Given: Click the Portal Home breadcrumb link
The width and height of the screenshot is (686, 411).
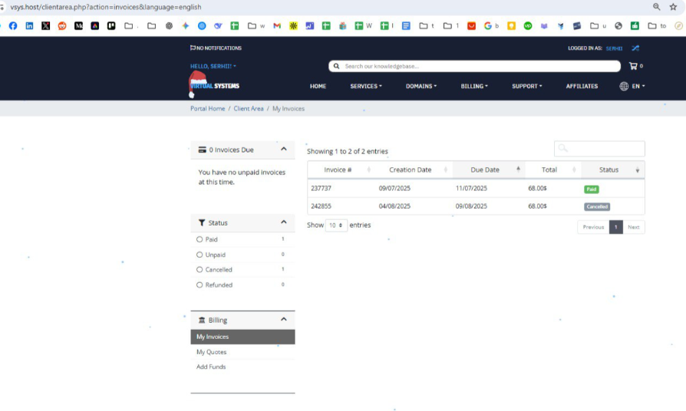Looking at the screenshot, I should (207, 108).
